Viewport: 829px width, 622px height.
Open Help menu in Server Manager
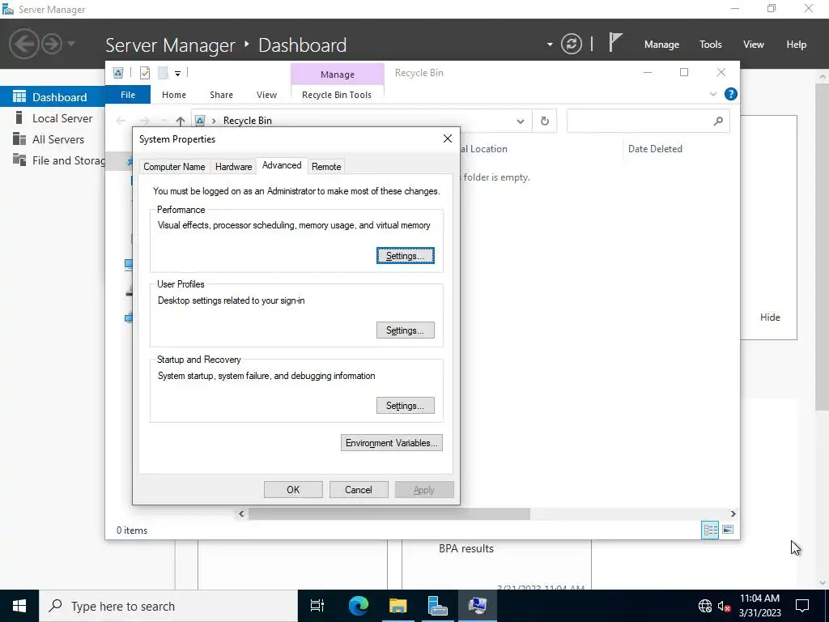(797, 45)
